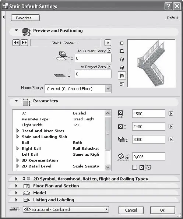Open the Favorites dialog
Screen dimensions: 183x219
pyautogui.click(x=25, y=18)
